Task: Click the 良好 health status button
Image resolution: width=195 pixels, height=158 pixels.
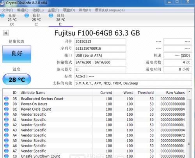Action: pos(17,54)
